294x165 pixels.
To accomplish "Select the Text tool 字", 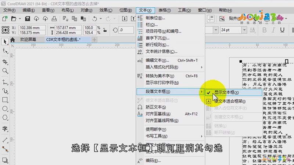I will pyautogui.click(x=5, y=129).
